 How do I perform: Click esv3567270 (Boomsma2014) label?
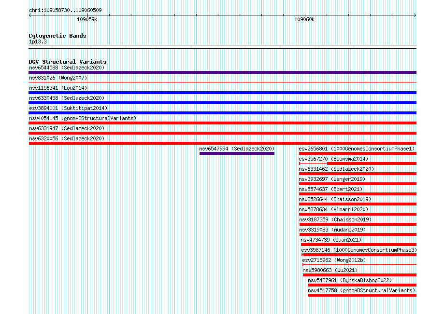[x=333, y=159]
